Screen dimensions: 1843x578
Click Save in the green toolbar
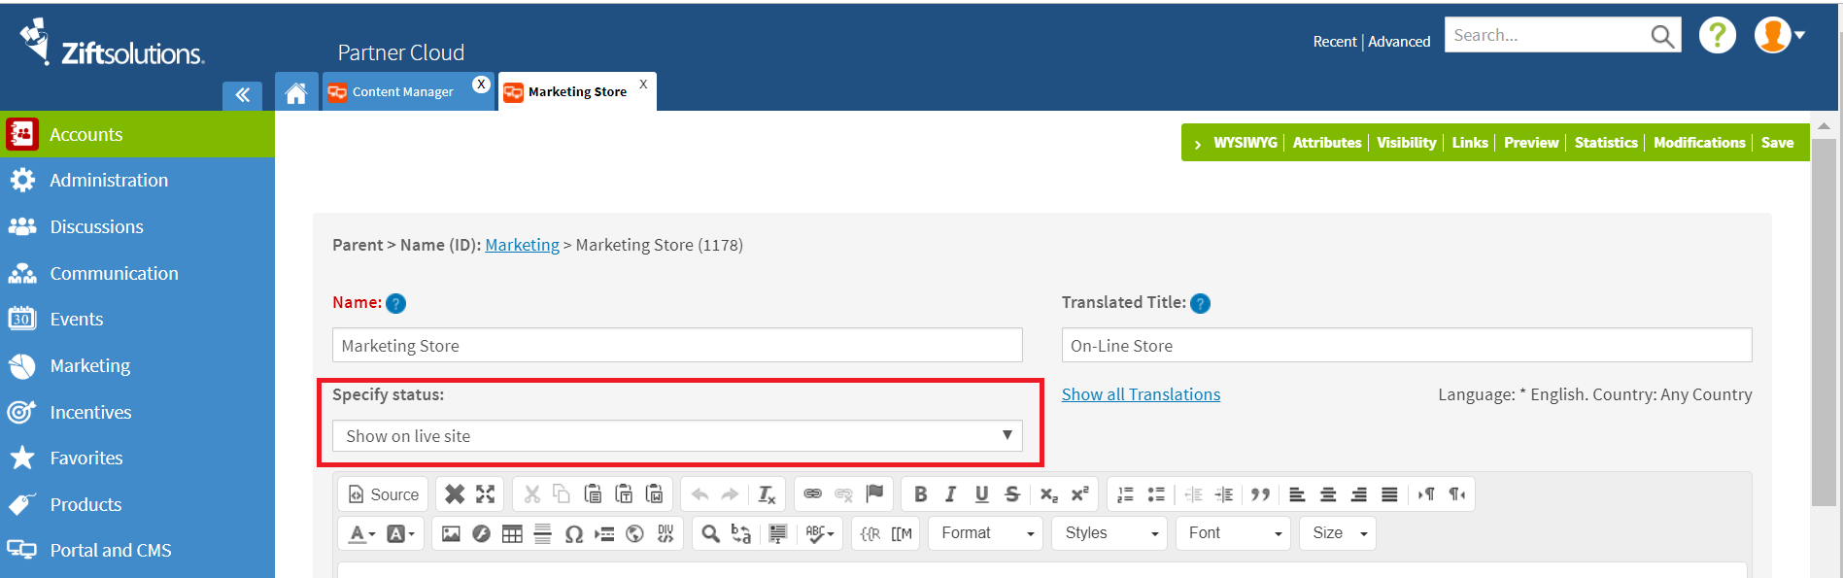pos(1777,143)
